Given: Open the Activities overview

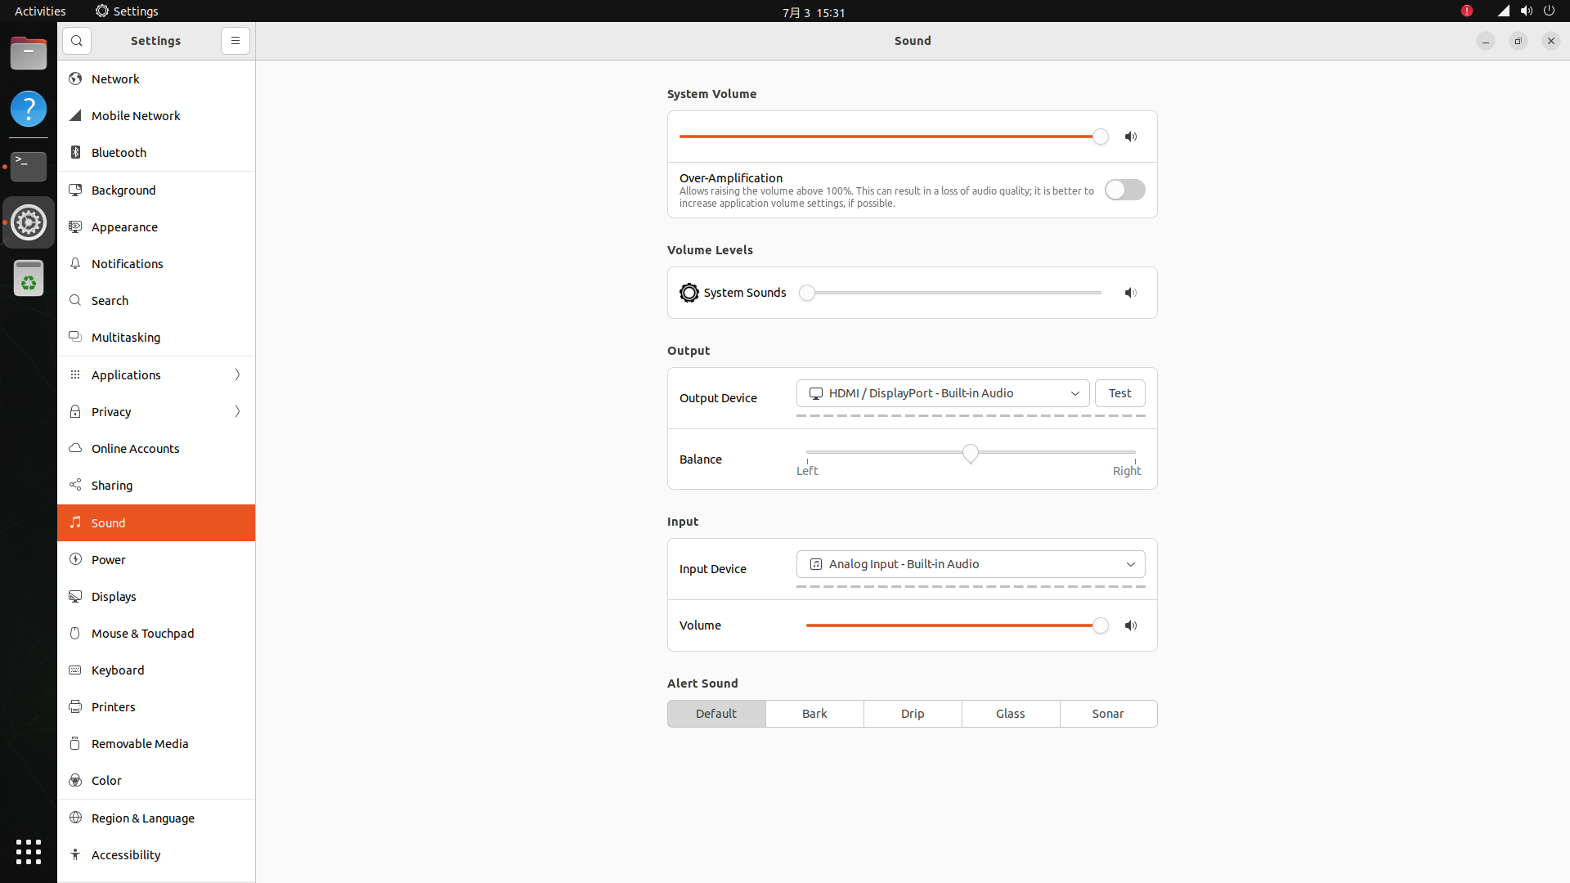Looking at the screenshot, I should [x=40, y=11].
